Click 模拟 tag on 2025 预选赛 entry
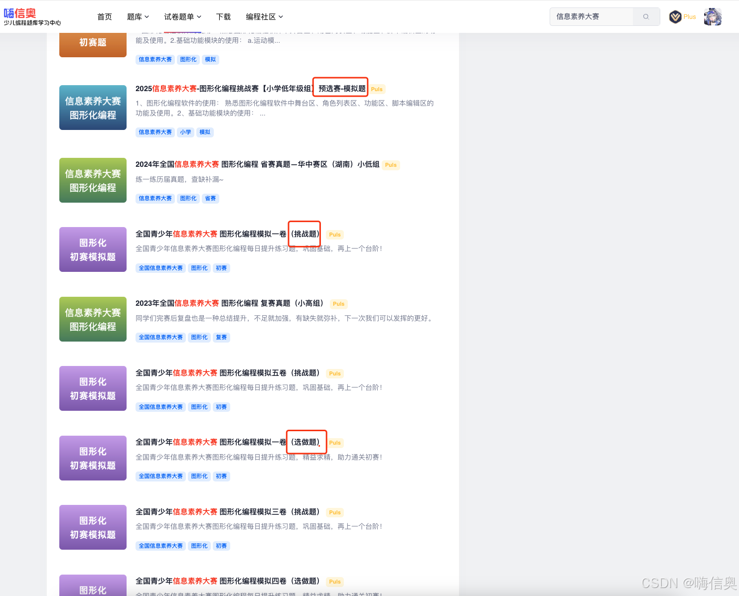 (x=205, y=132)
